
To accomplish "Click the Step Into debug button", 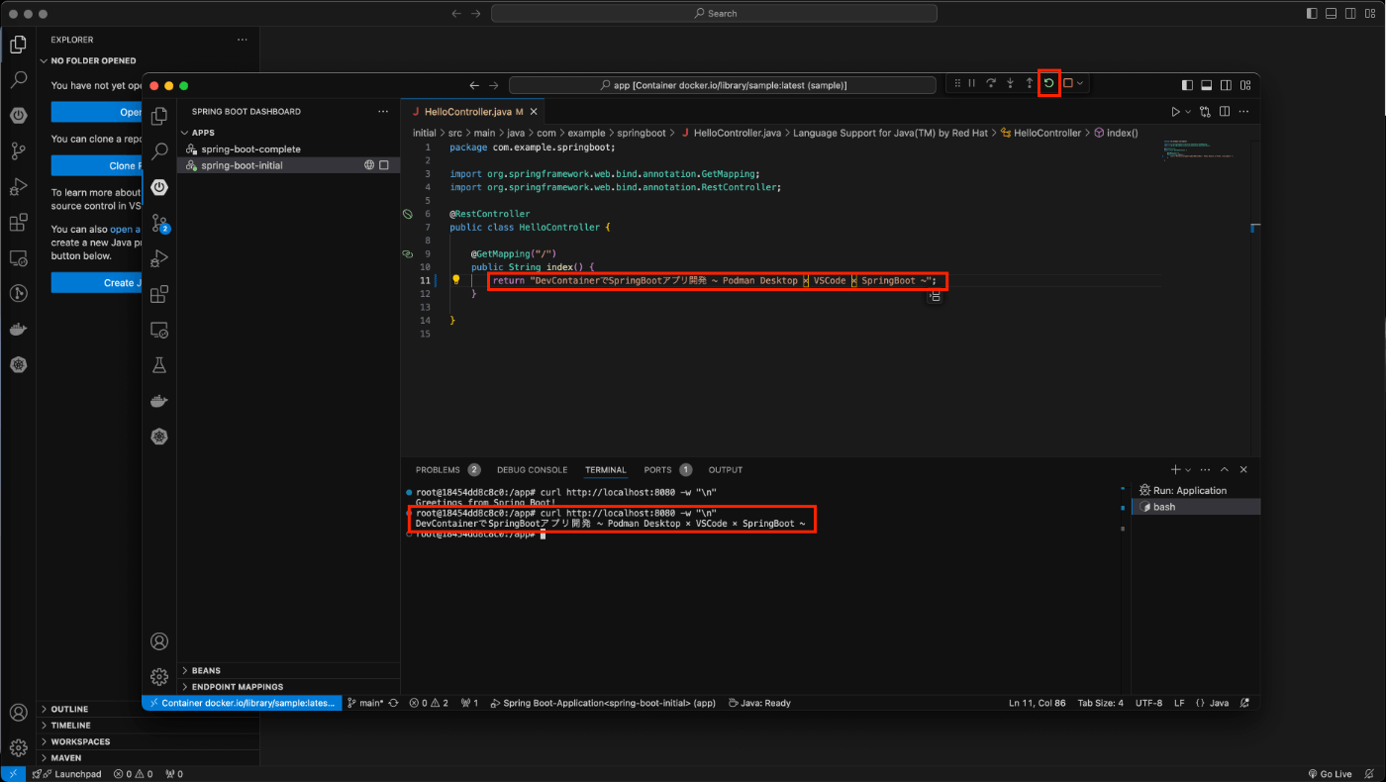I will [x=1010, y=84].
